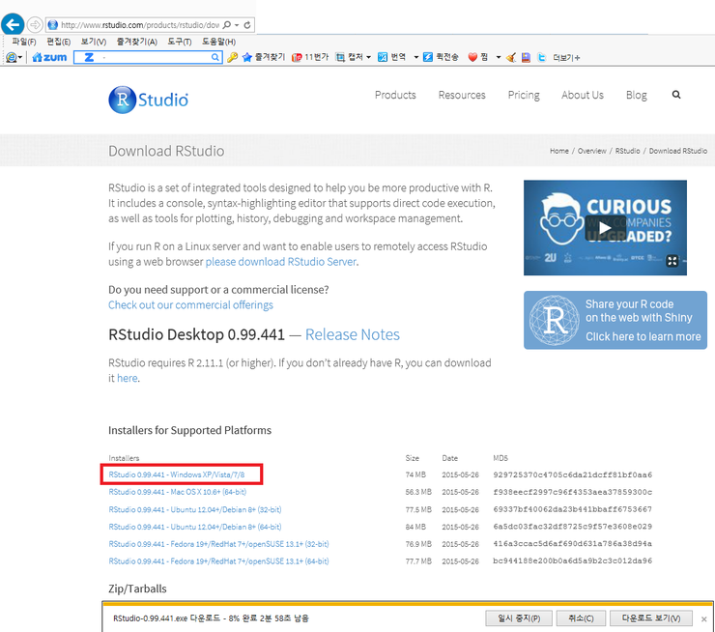Open the 캡처 dropdown arrow in toolbar
715x632 pixels.
tap(370, 58)
